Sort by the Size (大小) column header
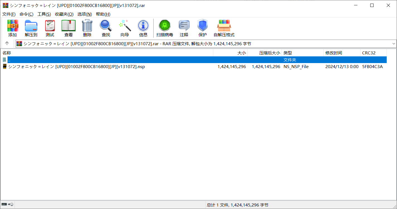 241,53
